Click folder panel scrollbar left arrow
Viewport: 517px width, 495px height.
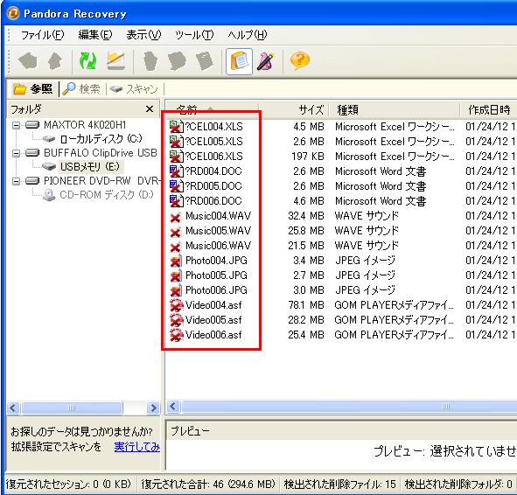[13, 408]
